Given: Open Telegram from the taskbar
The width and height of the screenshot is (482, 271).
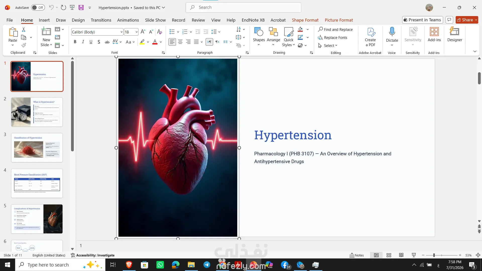Looking at the screenshot, I should tap(207, 265).
